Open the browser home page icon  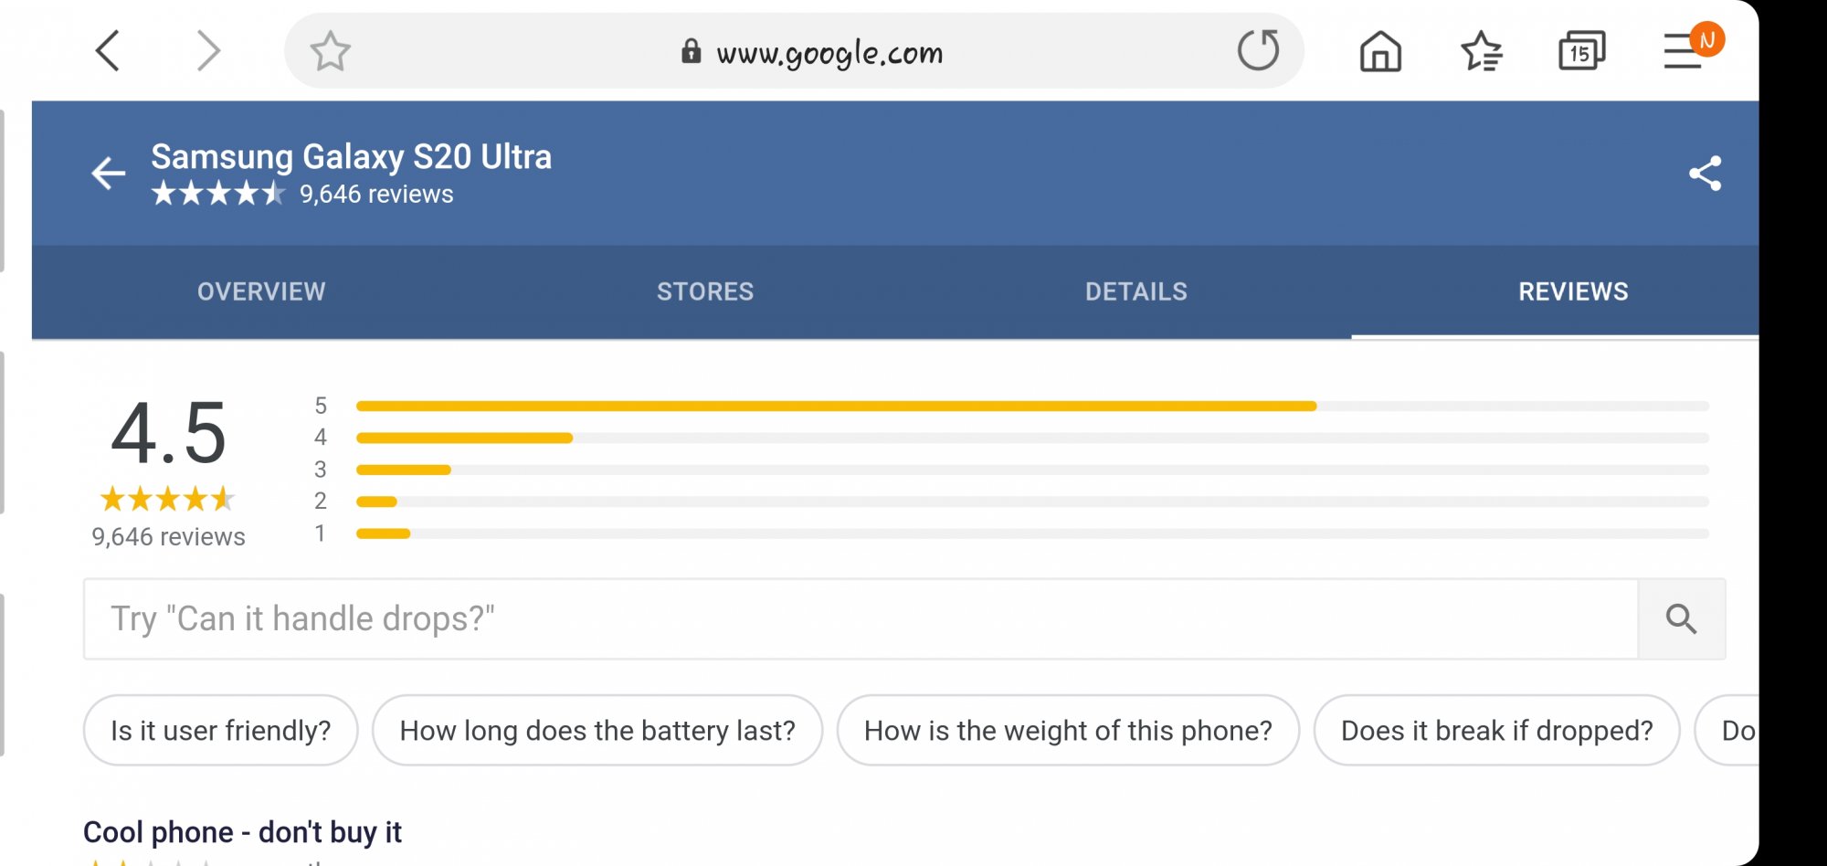tap(1380, 51)
